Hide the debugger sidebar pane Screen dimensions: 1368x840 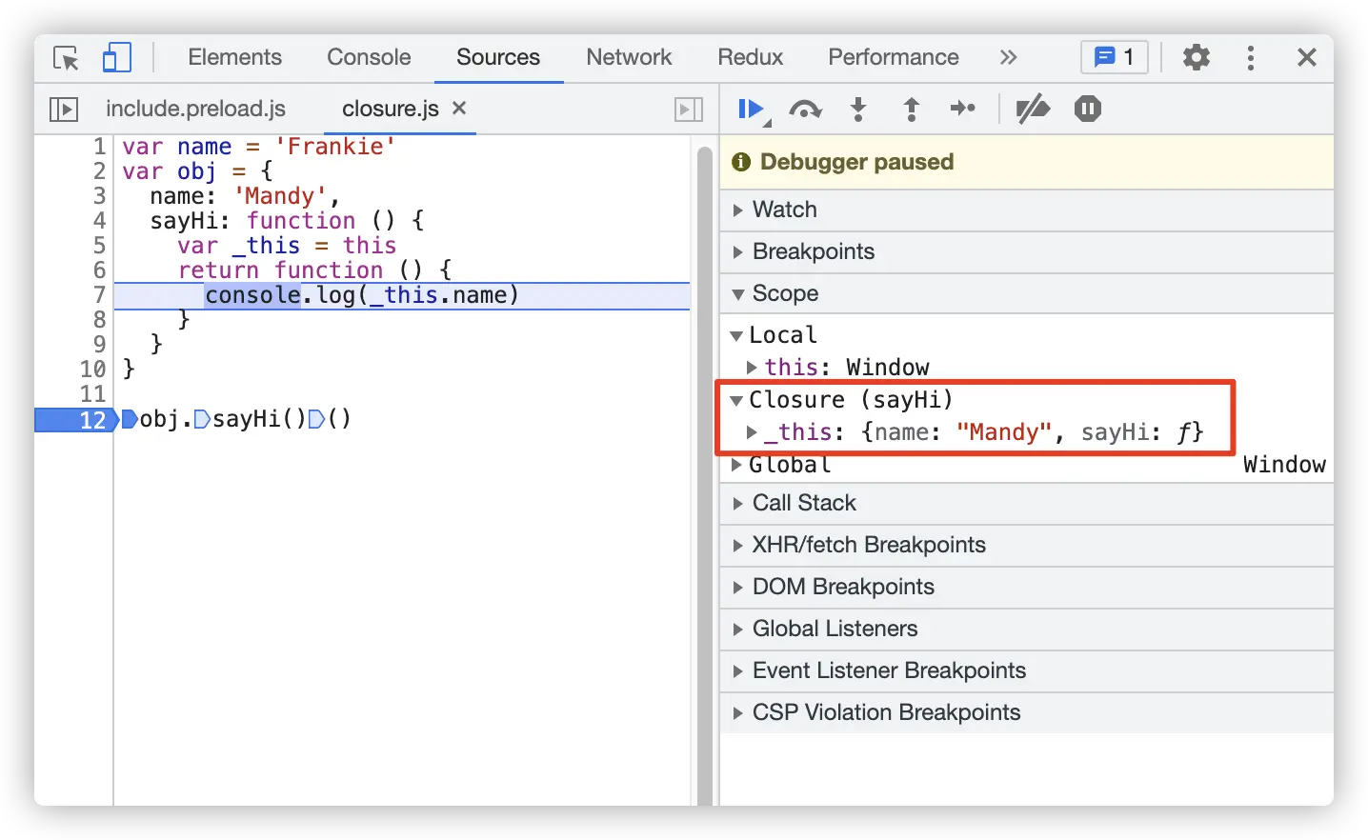coord(688,110)
